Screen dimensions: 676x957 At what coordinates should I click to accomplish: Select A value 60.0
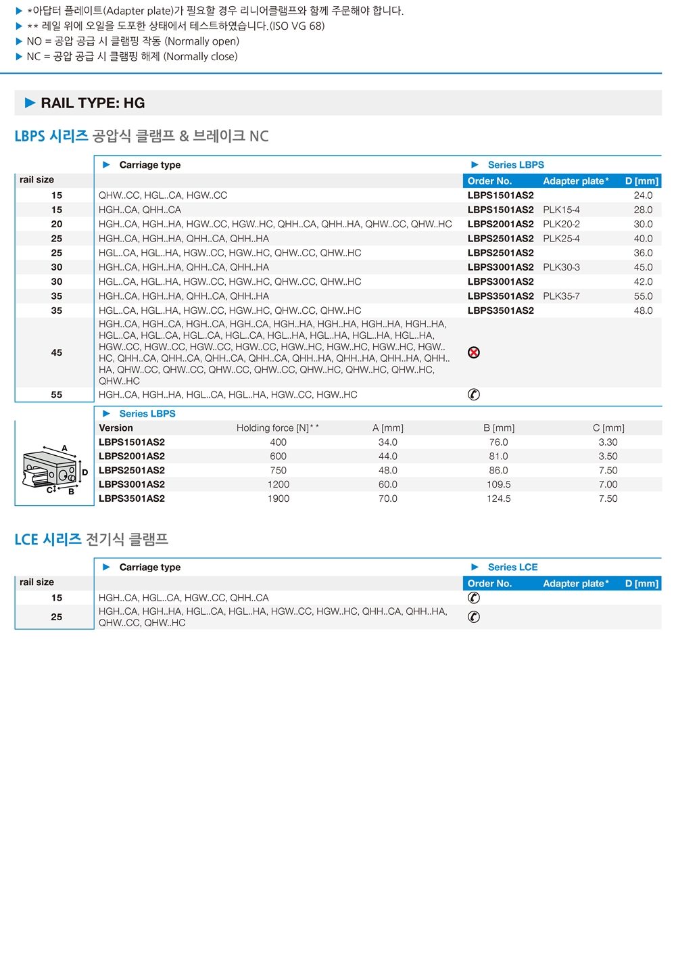click(388, 484)
